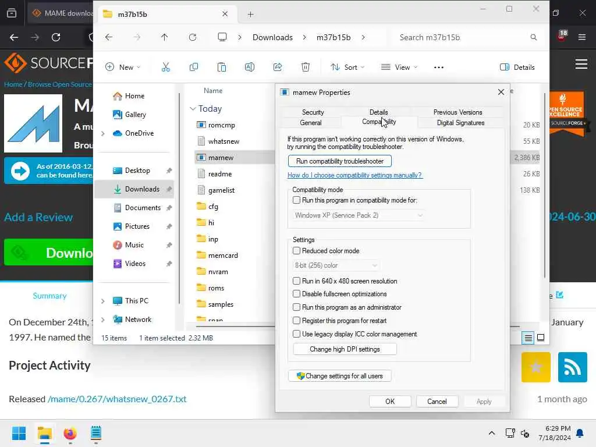Open the View dropdown menu
The image size is (596, 447).
tap(399, 68)
